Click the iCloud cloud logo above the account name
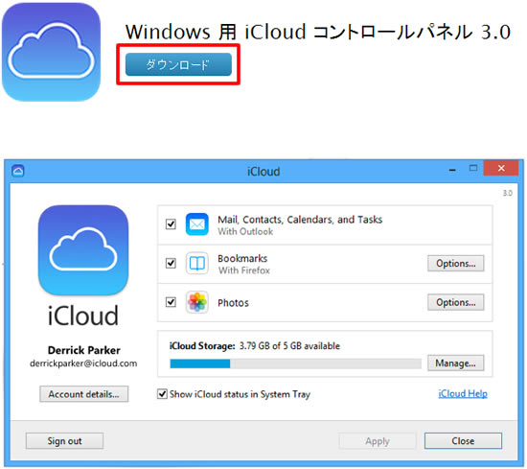Image resolution: width=527 pixels, height=469 pixels. 83,250
